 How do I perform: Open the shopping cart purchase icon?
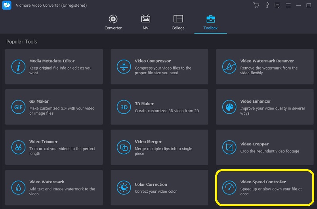(x=256, y=5)
